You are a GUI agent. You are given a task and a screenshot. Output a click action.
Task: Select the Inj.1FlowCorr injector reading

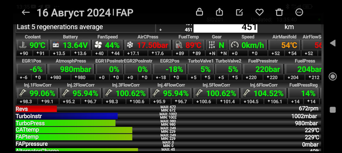37,93
